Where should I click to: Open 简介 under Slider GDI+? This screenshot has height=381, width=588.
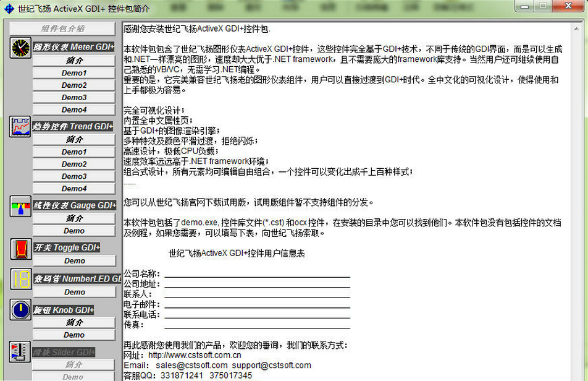pos(73,364)
